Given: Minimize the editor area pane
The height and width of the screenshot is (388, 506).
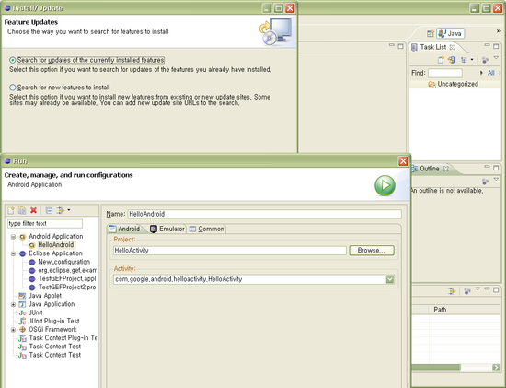Looking at the screenshot, I should coord(391,45).
